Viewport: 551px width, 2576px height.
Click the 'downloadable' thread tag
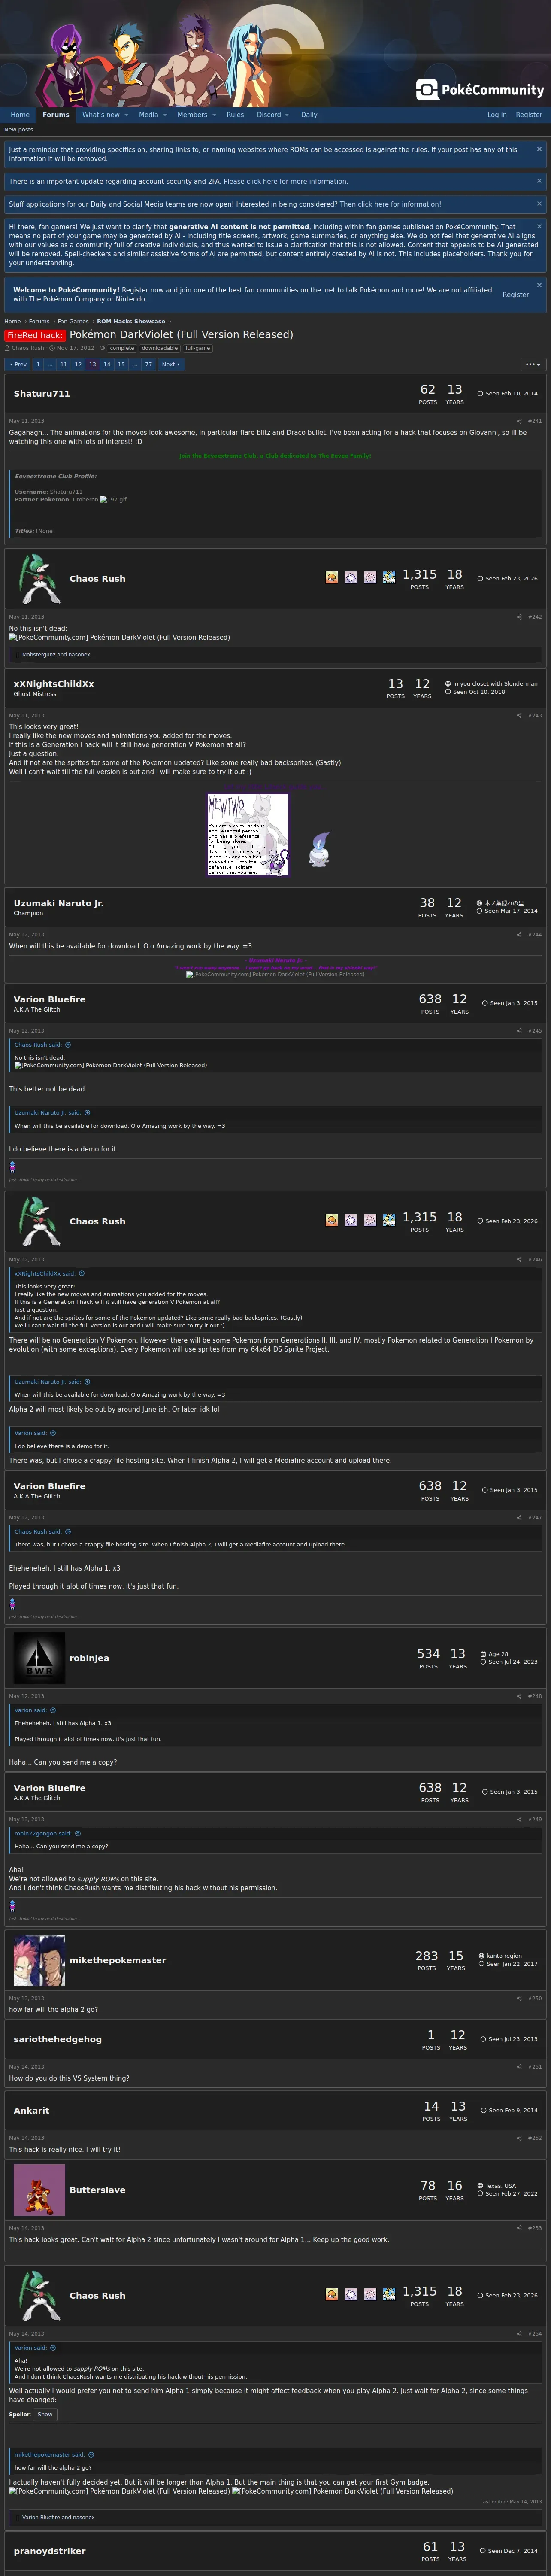pos(160,348)
